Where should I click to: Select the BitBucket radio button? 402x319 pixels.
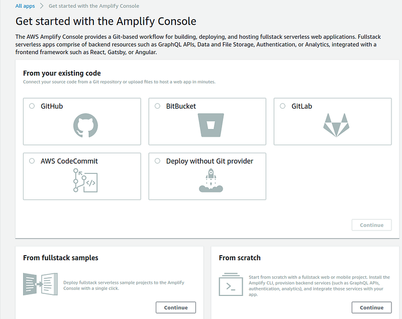pos(157,106)
